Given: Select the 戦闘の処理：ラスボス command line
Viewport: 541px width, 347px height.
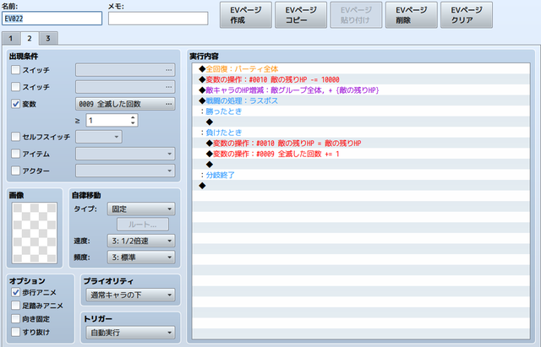Looking at the screenshot, I should 361,100.
